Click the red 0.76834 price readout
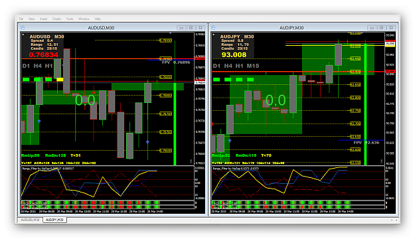415x239 pixels. [43, 55]
